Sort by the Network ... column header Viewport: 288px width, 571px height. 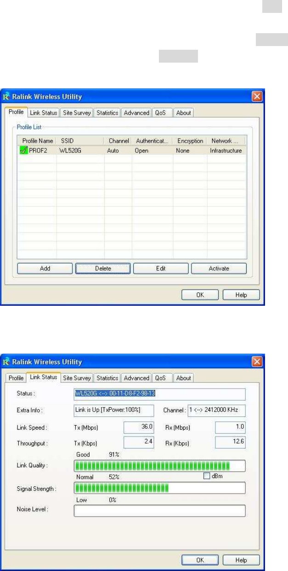click(226, 140)
